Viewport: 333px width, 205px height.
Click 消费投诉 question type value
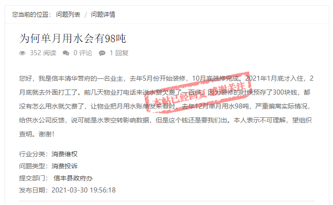pos(65,166)
